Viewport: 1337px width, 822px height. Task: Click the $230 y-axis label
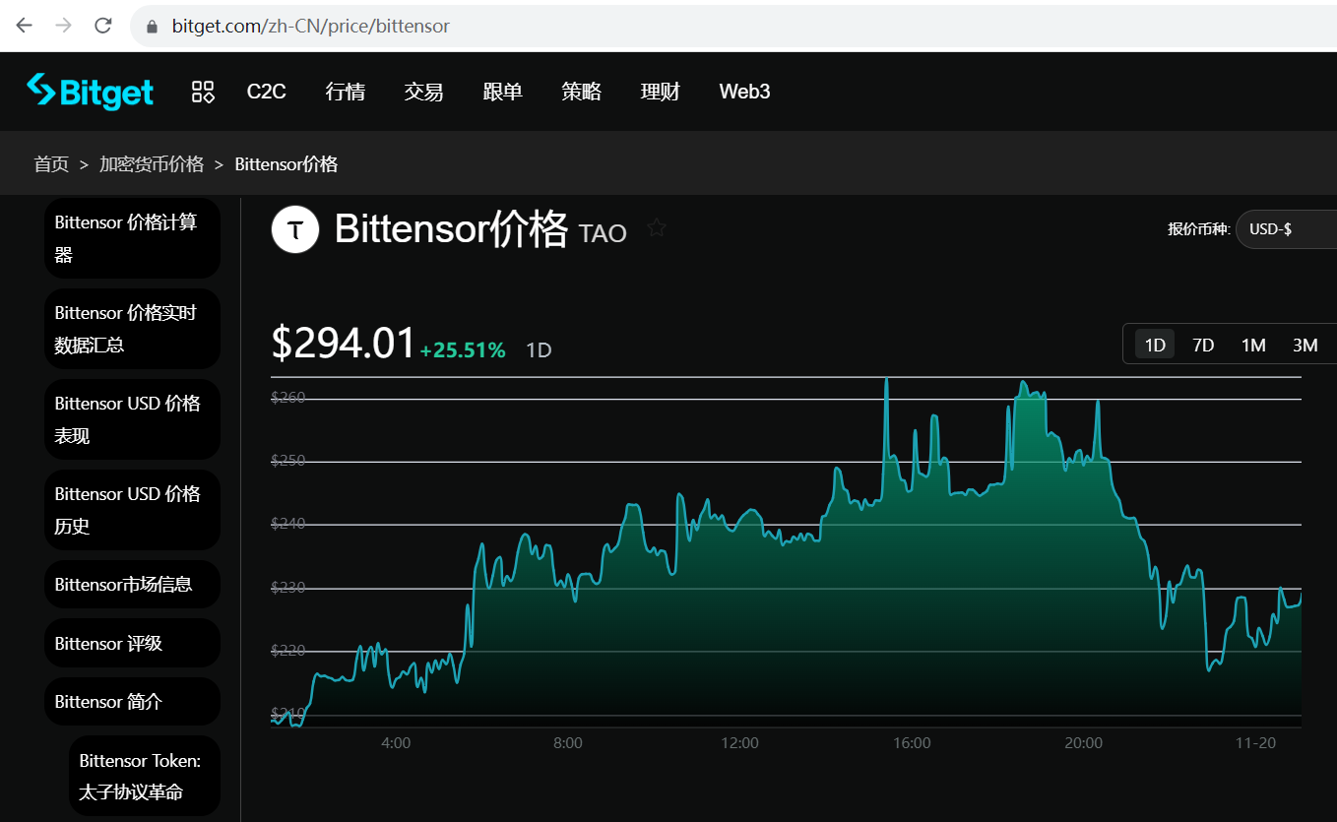pos(288,588)
